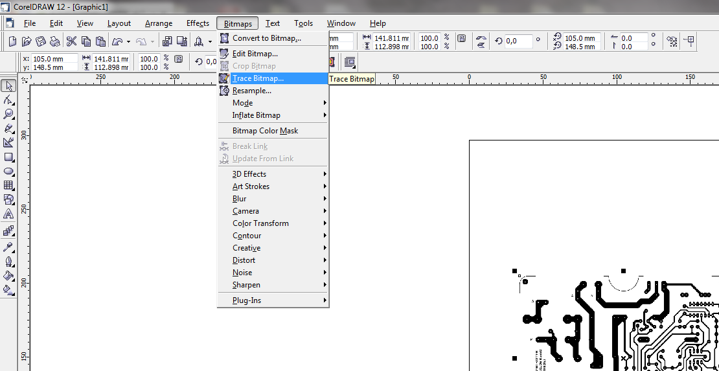
Task: Open the Effects menu
Action: [198, 23]
